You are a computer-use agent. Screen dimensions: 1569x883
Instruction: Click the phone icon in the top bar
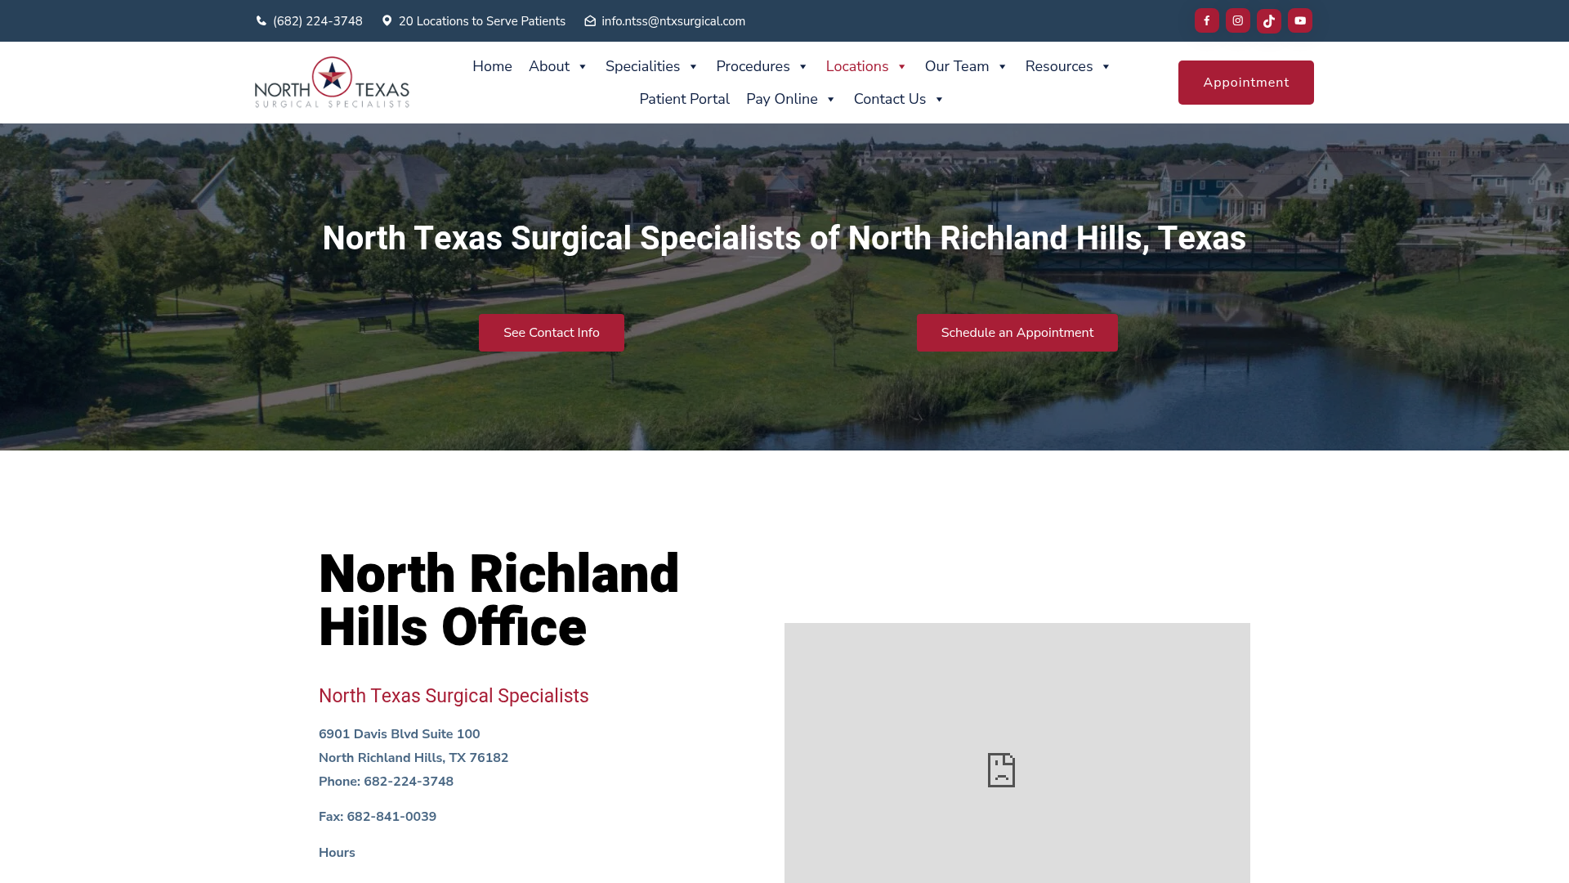point(260,20)
